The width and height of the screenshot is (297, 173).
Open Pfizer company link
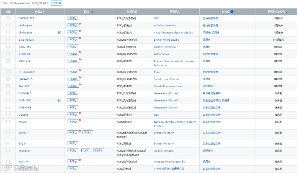click(x=157, y=72)
